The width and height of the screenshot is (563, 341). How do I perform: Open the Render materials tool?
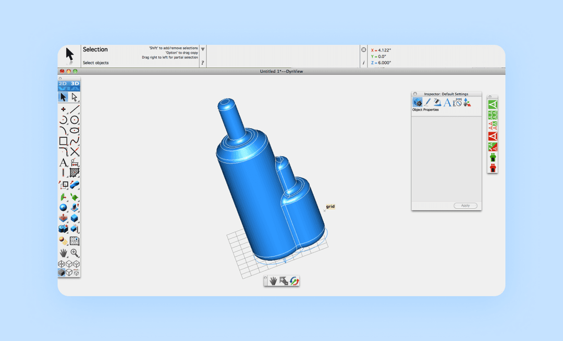(63, 241)
